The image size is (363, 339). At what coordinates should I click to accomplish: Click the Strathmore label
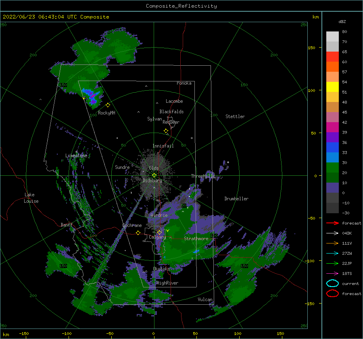click(x=196, y=239)
